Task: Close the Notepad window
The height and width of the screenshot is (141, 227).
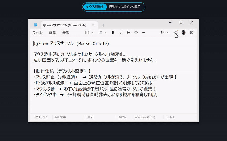Action: 192,23
